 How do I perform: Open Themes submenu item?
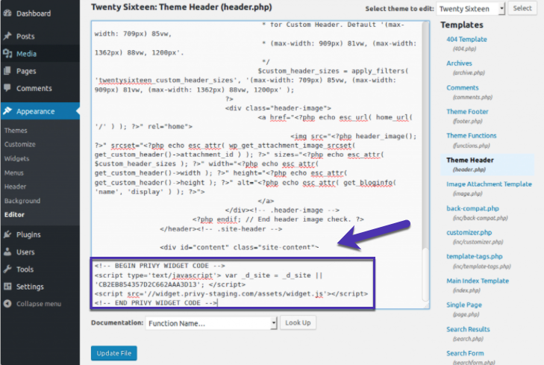pos(16,131)
